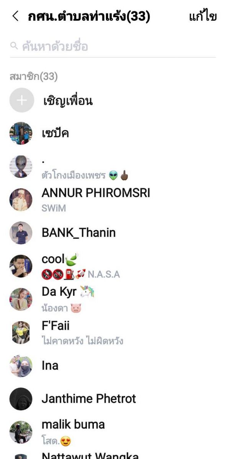Select the เชิญเพื่อน invite friends label
The height and width of the screenshot is (459, 226).
click(x=68, y=101)
